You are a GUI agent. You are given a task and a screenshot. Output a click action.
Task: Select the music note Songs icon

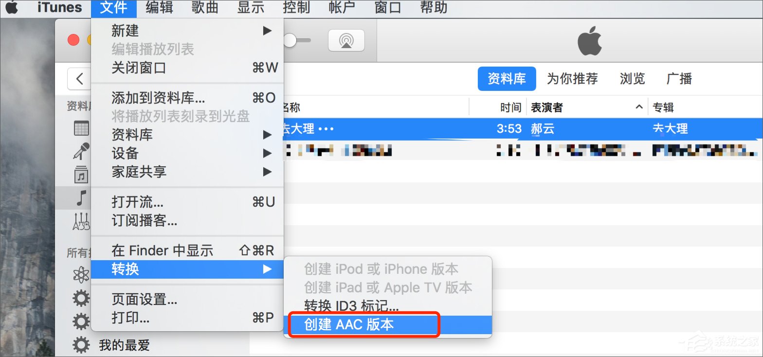click(81, 197)
